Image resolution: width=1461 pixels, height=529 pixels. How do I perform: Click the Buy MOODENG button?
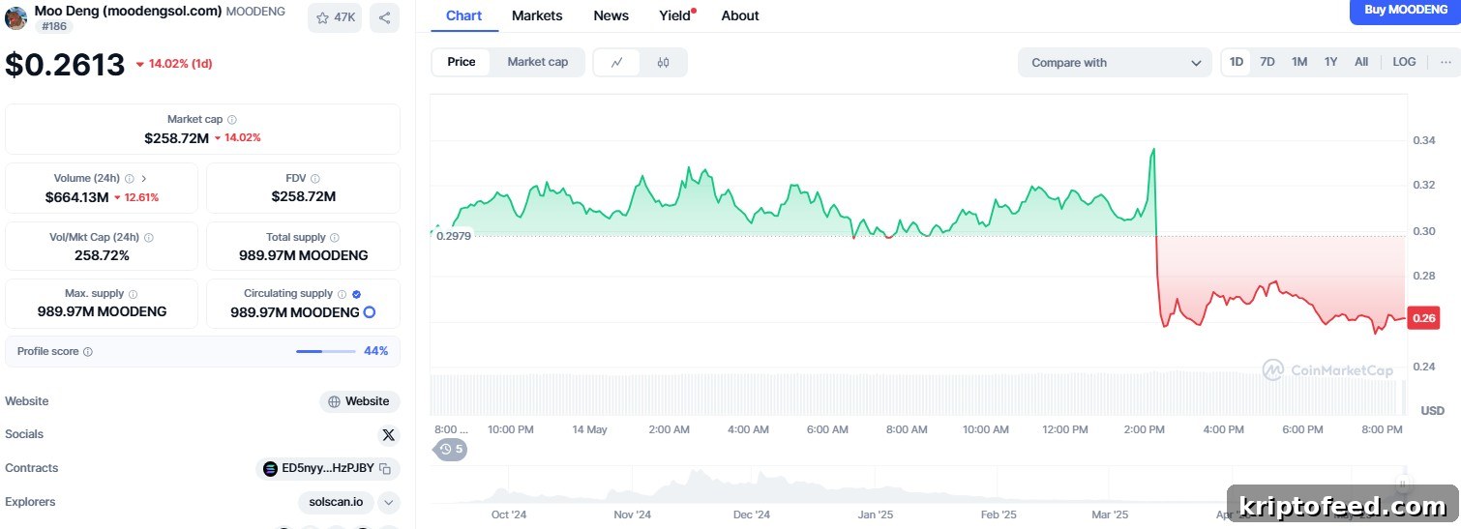pos(1406,11)
